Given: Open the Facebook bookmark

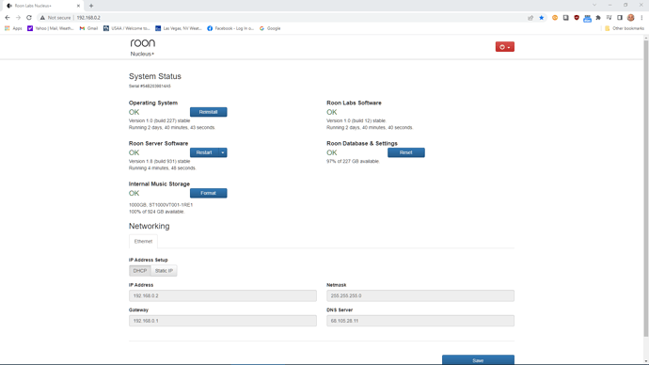Looking at the screenshot, I should pos(230,28).
